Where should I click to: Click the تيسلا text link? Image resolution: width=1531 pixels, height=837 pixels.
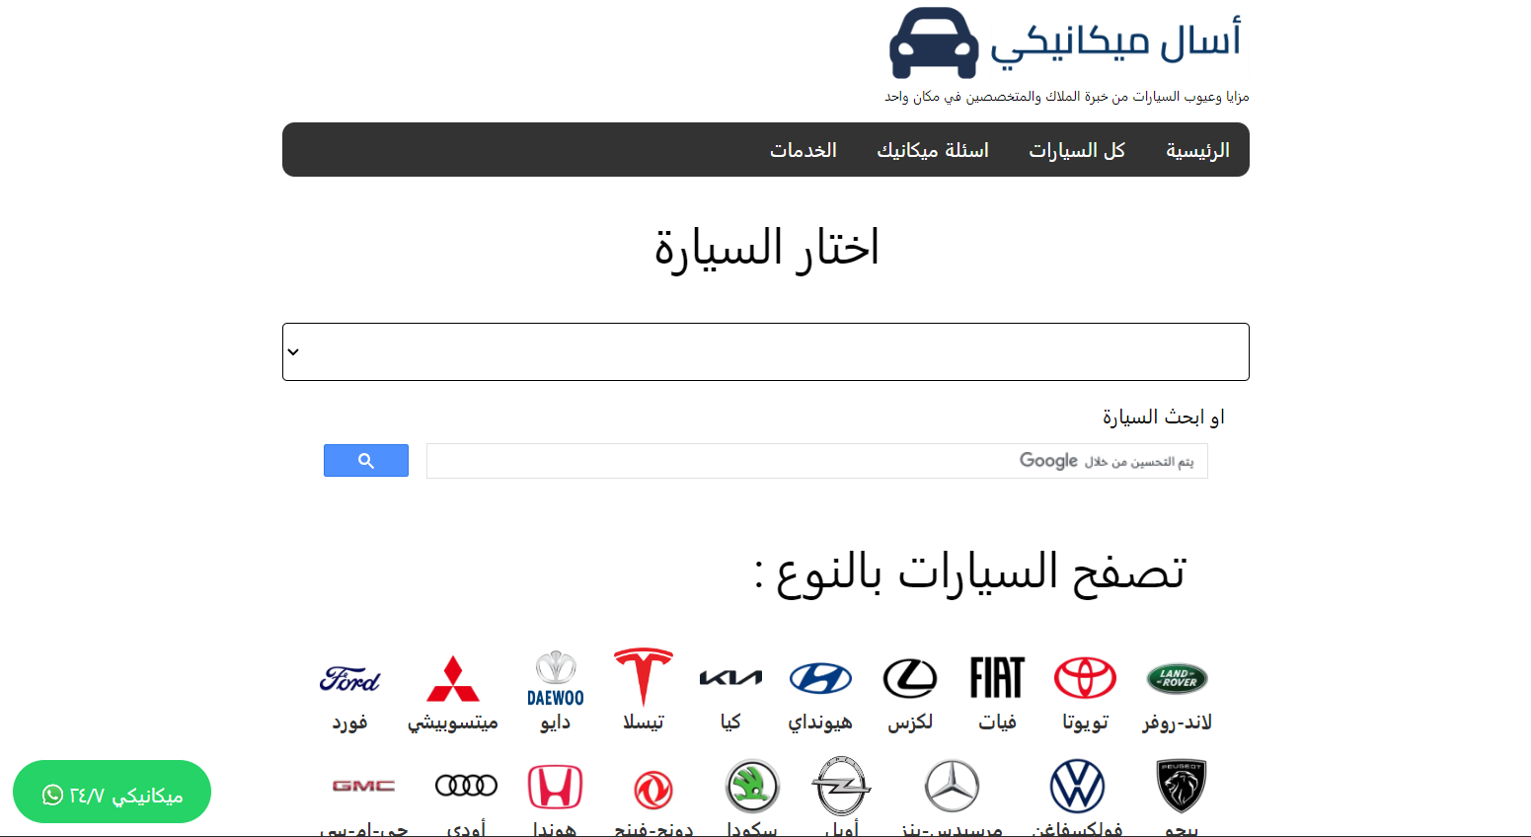(644, 723)
